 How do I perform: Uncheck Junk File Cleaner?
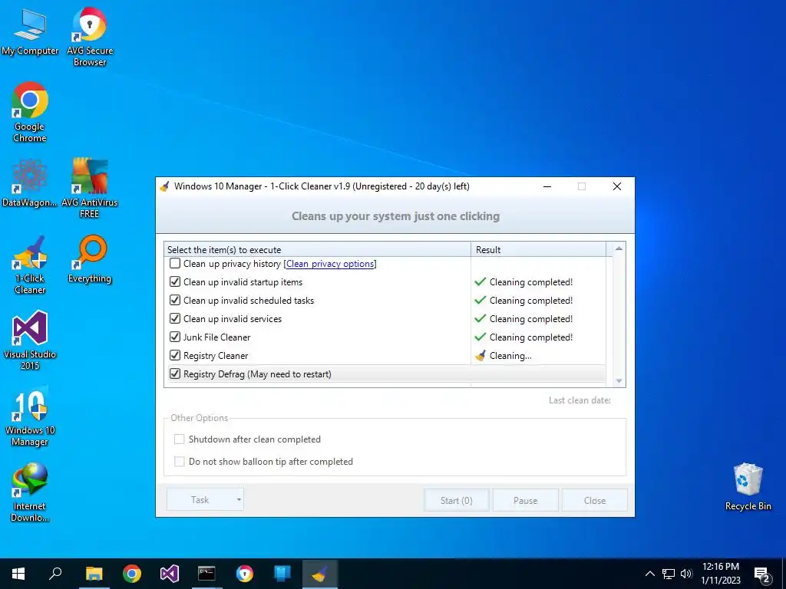pyautogui.click(x=175, y=337)
